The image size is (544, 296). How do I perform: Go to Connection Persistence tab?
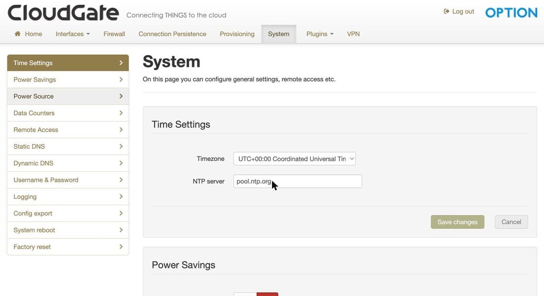[x=173, y=34]
